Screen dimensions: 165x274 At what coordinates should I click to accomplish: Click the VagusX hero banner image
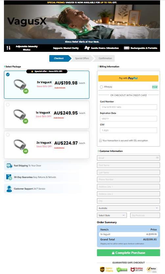(x=82, y=22)
